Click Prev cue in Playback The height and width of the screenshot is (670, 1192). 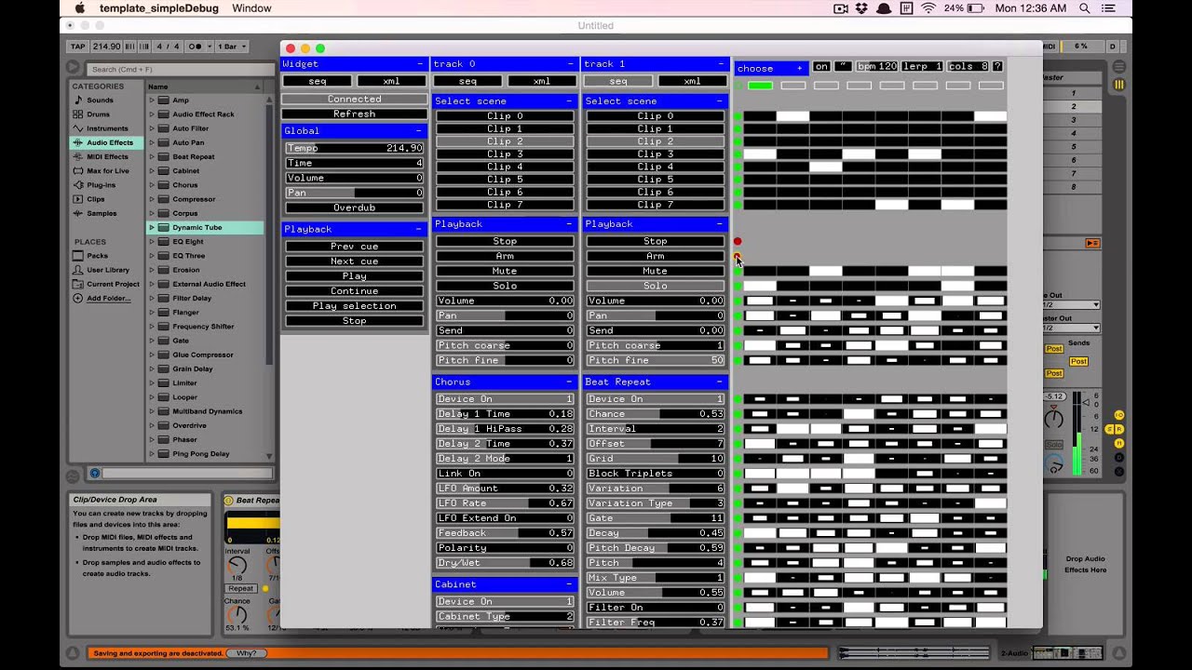tap(354, 247)
